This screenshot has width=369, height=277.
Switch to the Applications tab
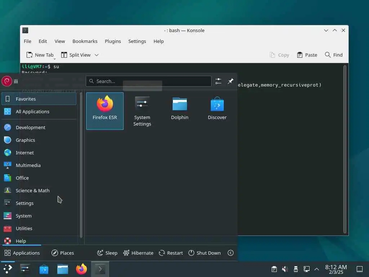[x=22, y=253]
